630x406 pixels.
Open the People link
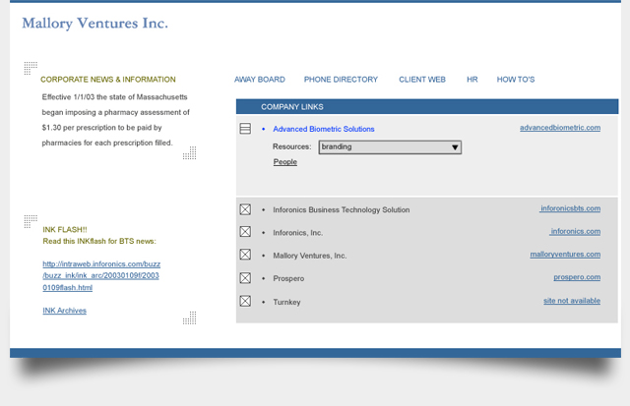[285, 161]
